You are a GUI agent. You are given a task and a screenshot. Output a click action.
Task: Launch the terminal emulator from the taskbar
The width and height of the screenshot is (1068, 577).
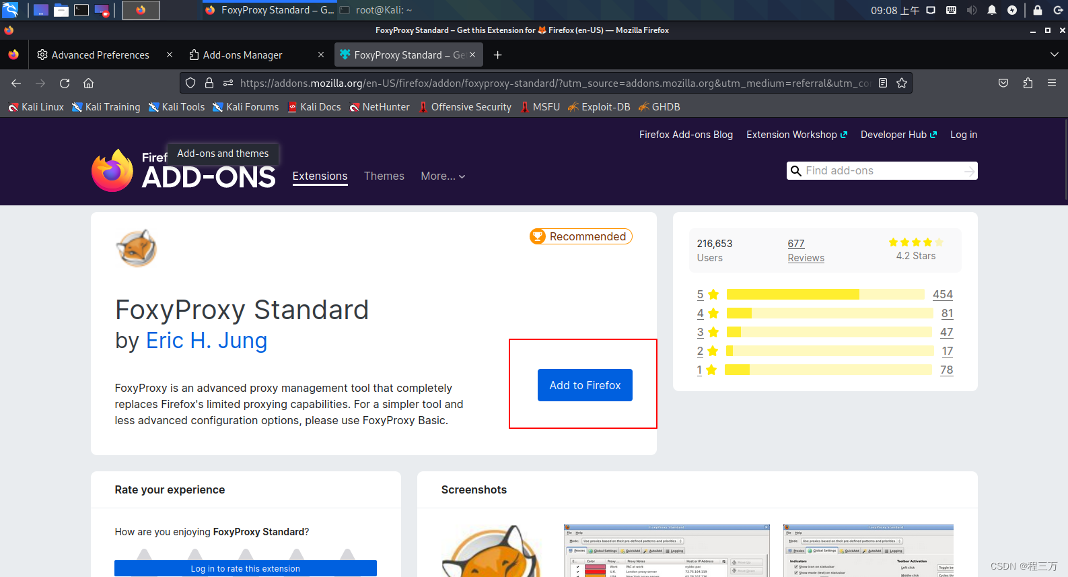coord(81,10)
